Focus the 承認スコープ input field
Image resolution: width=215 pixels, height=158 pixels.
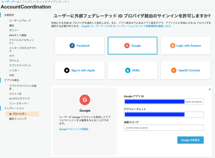(164, 128)
